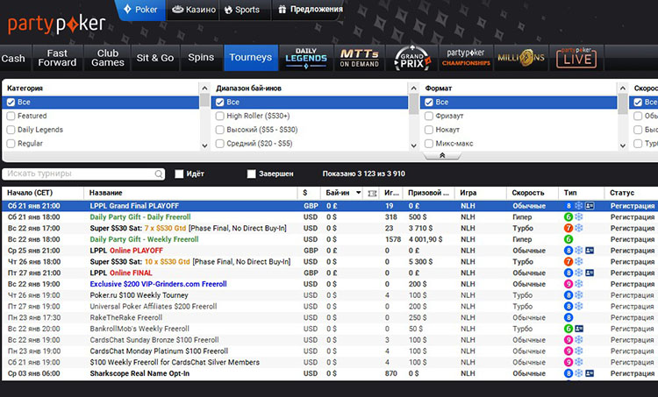
Task: Open the partypoker LIVE logo tab
Action: (x=576, y=58)
